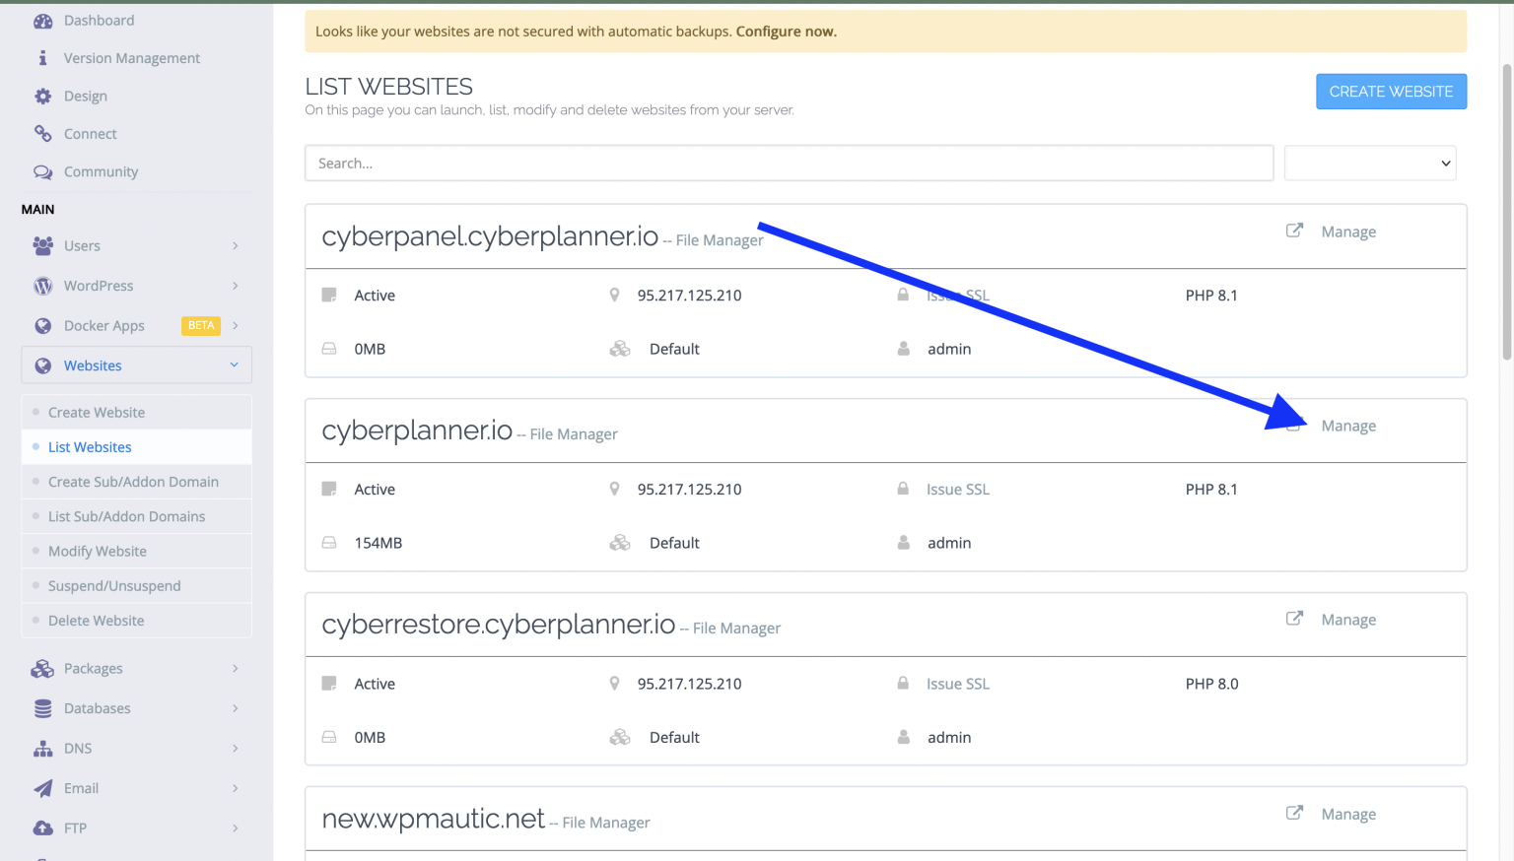This screenshot has width=1514, height=861.
Task: Click the Design gear icon
Action: pyautogui.click(x=43, y=96)
